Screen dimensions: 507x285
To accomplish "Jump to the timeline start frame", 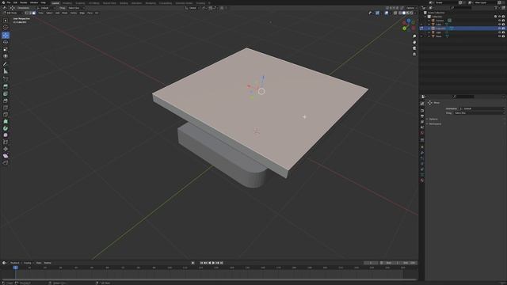I will coord(201,263).
